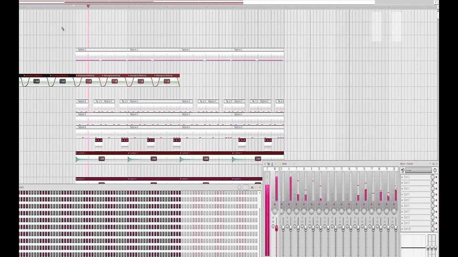
Task: Select the Current channel C header
Action: (267, 169)
